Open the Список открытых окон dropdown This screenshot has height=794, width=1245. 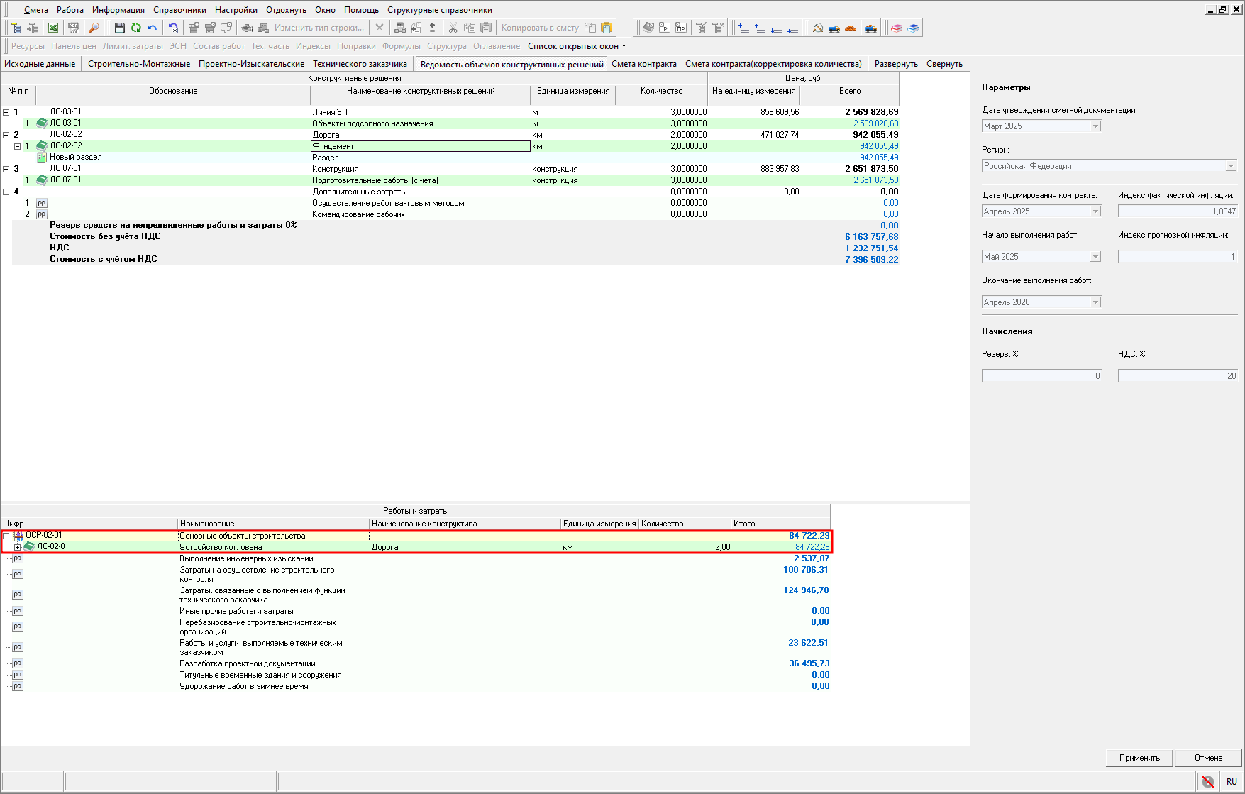577,46
